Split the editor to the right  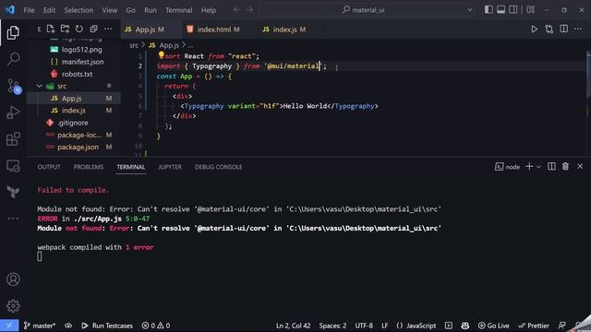[x=564, y=29]
